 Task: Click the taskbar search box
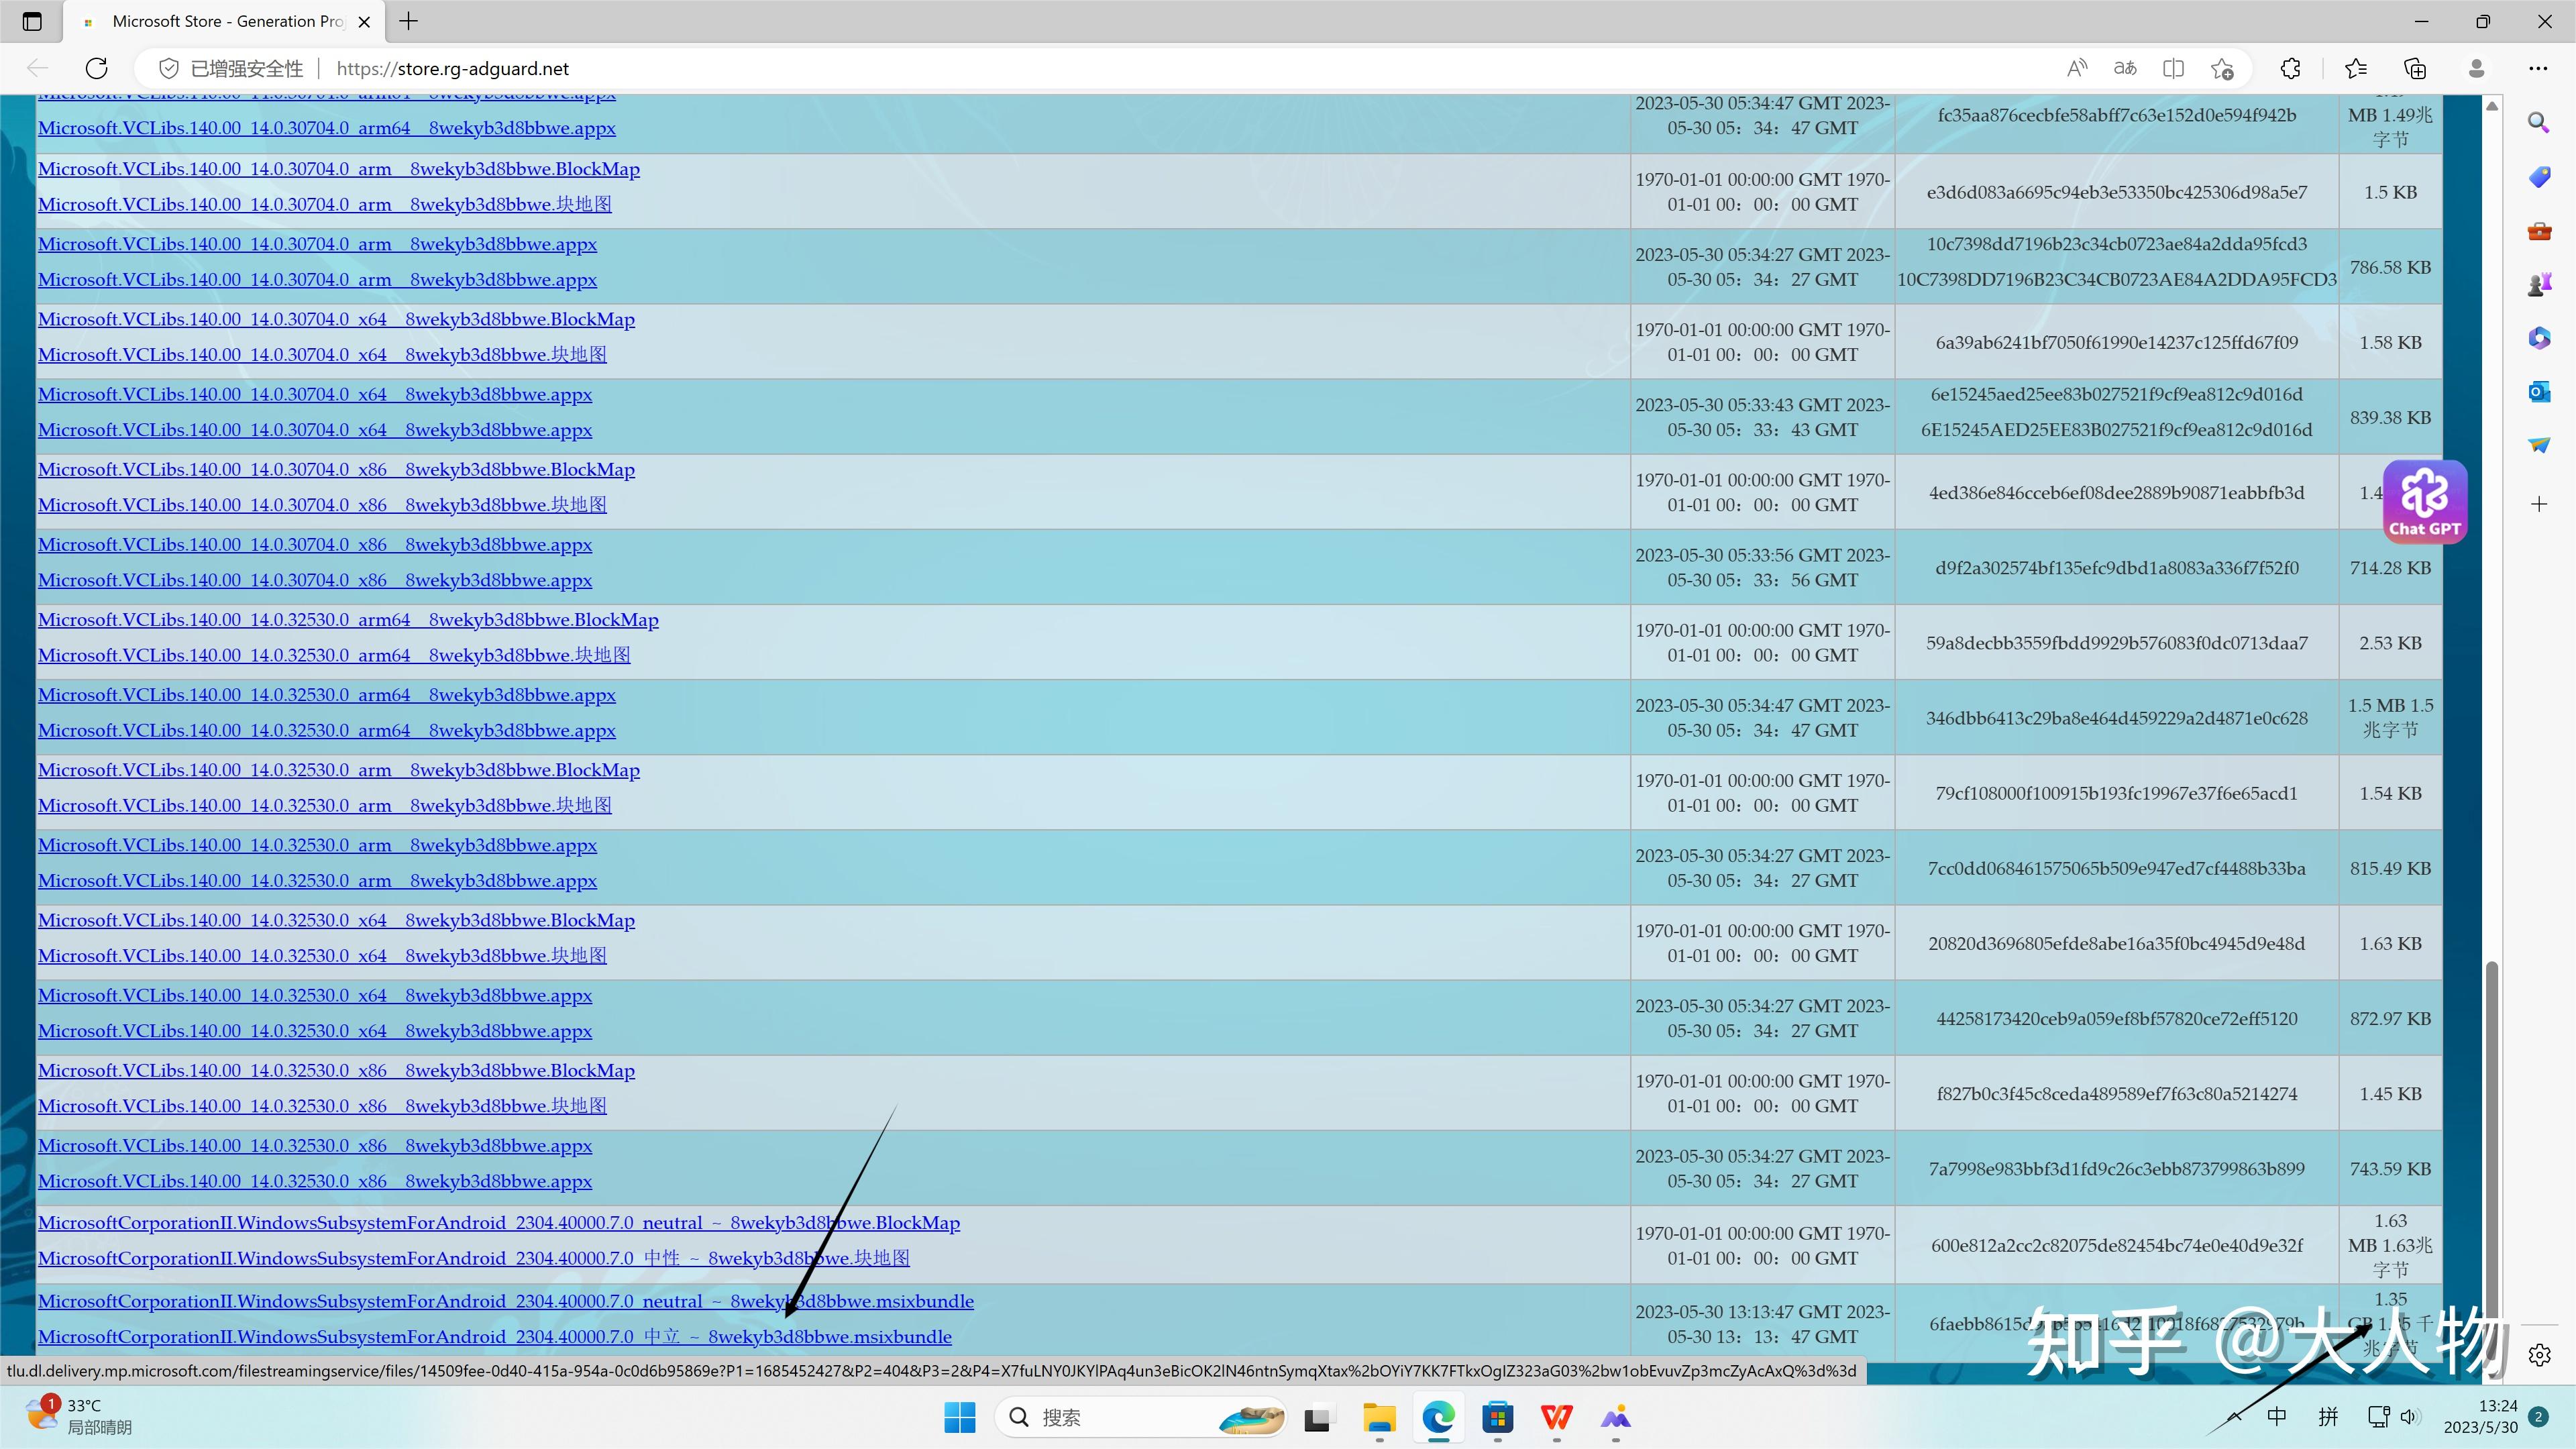point(1140,1417)
